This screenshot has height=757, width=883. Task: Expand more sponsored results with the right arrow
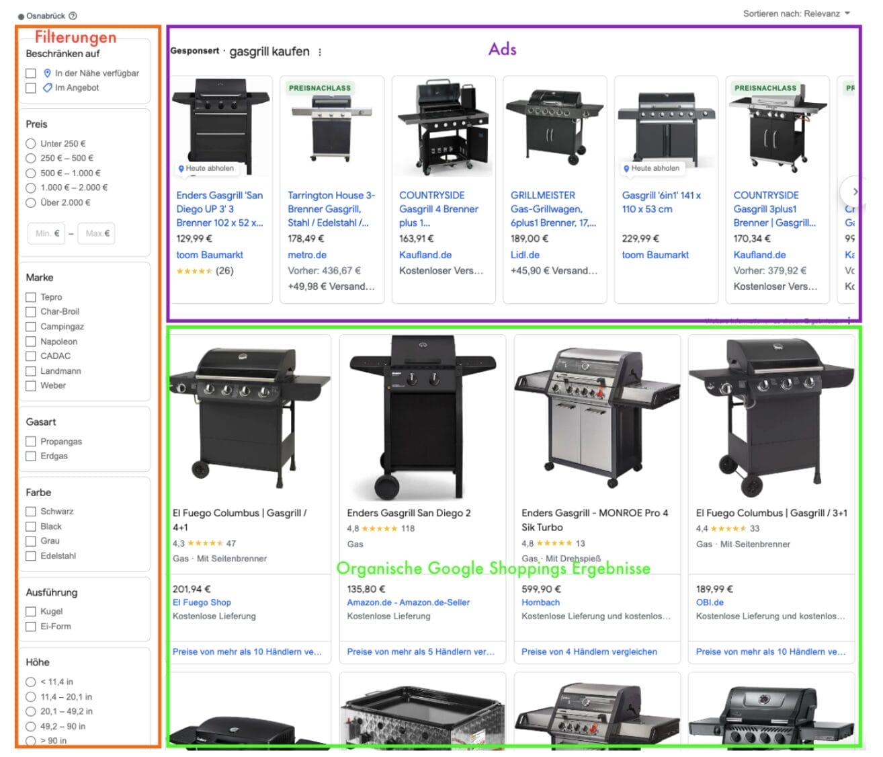pyautogui.click(x=855, y=192)
